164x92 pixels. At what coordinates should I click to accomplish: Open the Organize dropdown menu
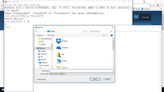[40, 35]
